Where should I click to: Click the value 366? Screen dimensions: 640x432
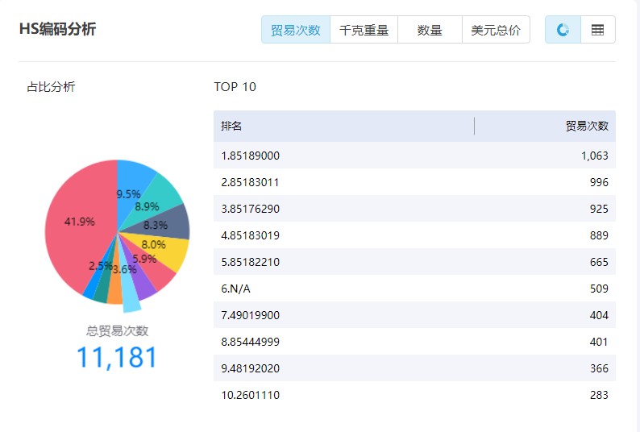(x=599, y=368)
